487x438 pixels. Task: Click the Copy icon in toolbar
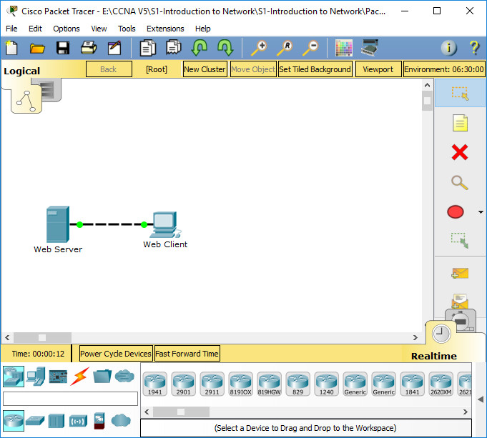[148, 48]
